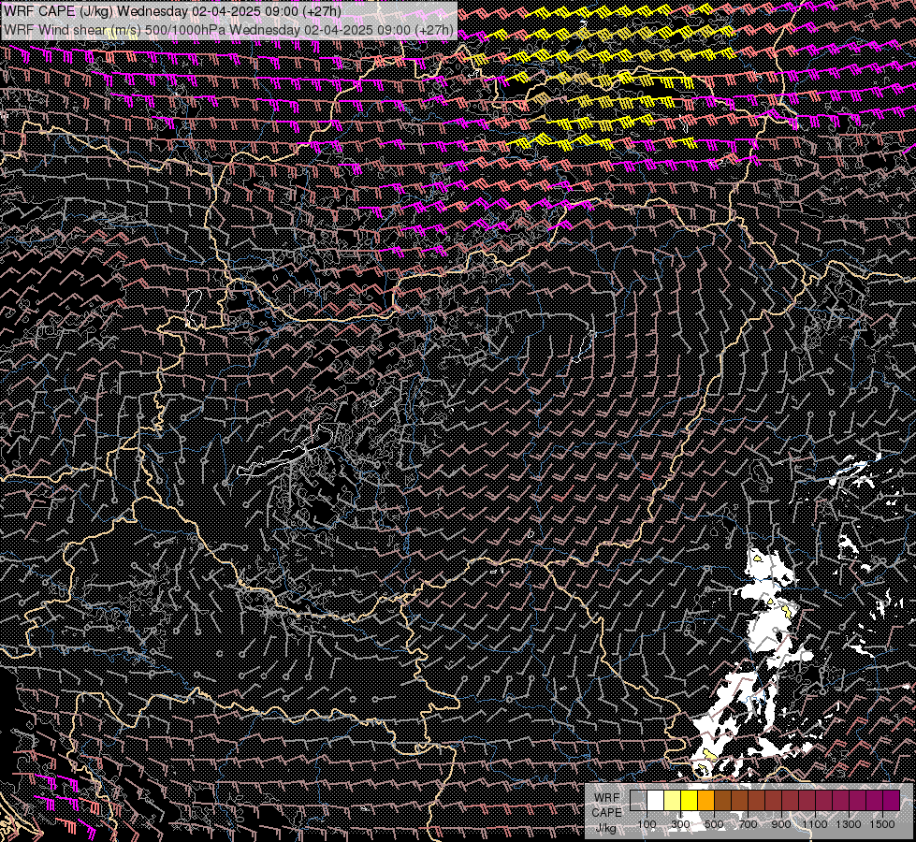916x842 pixels.
Task: Click the "J/kg" unit label in the legend
Action: coord(605,827)
